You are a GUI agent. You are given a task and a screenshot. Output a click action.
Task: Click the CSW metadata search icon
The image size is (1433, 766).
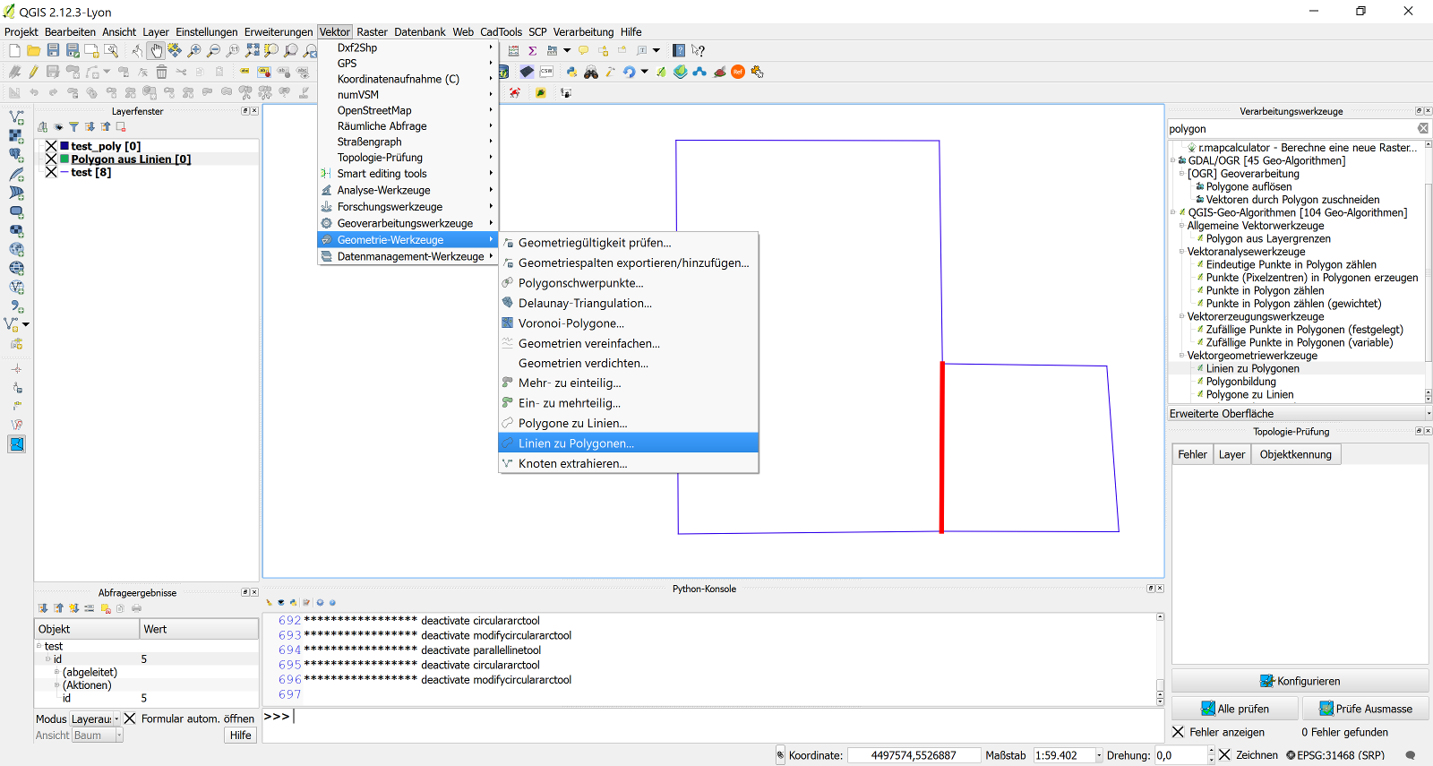coord(546,72)
